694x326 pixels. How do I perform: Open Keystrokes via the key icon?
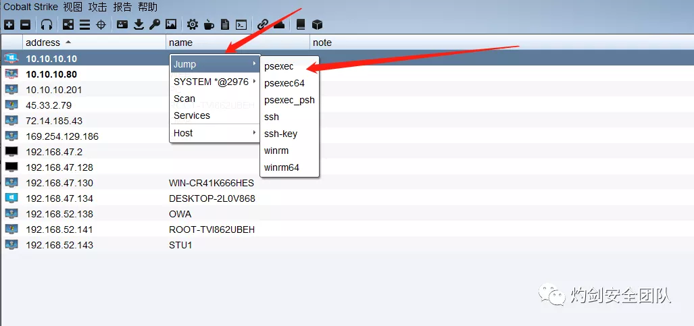[155, 24]
